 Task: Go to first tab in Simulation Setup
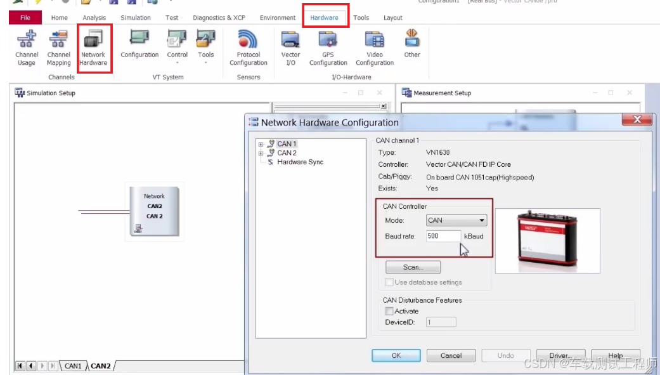pos(20,365)
